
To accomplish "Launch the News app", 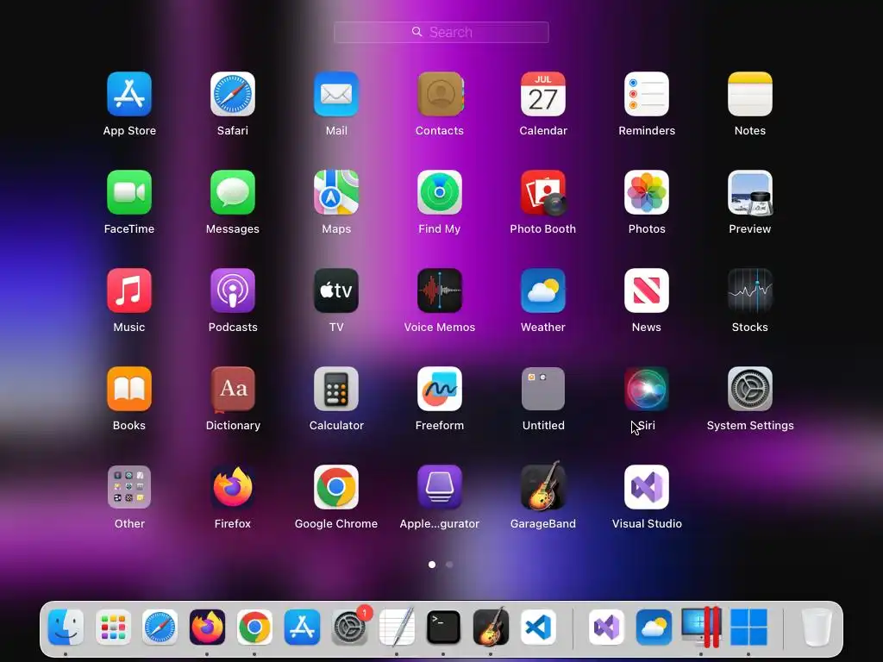I will (647, 290).
